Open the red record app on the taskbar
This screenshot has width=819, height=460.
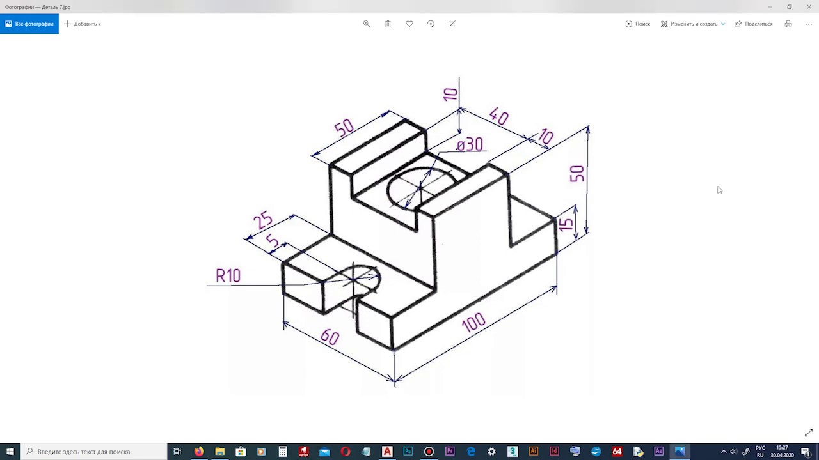[429, 452]
